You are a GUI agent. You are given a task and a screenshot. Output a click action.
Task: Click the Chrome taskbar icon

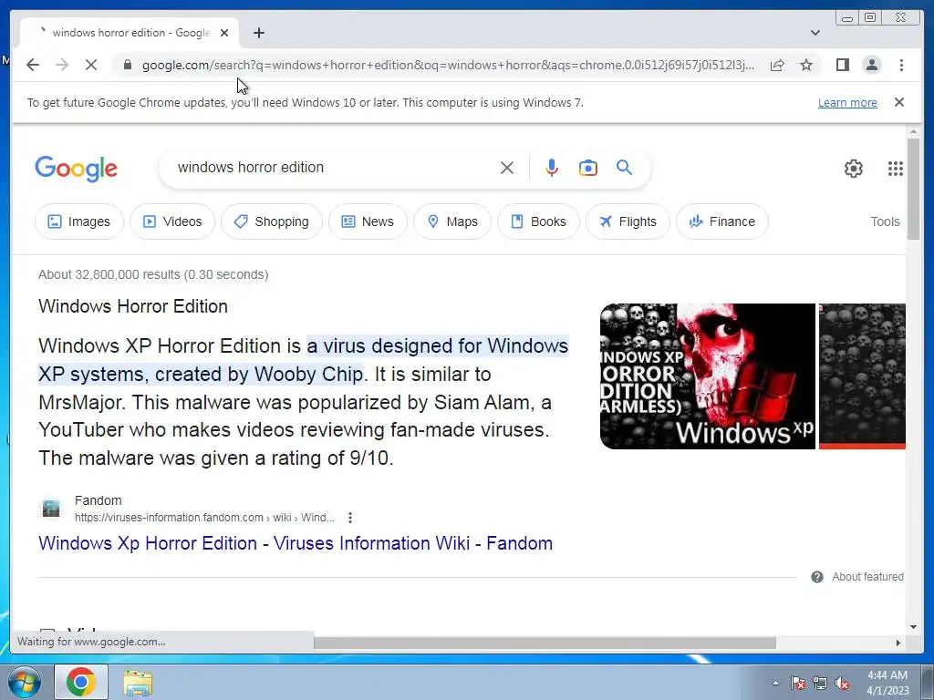(x=81, y=682)
